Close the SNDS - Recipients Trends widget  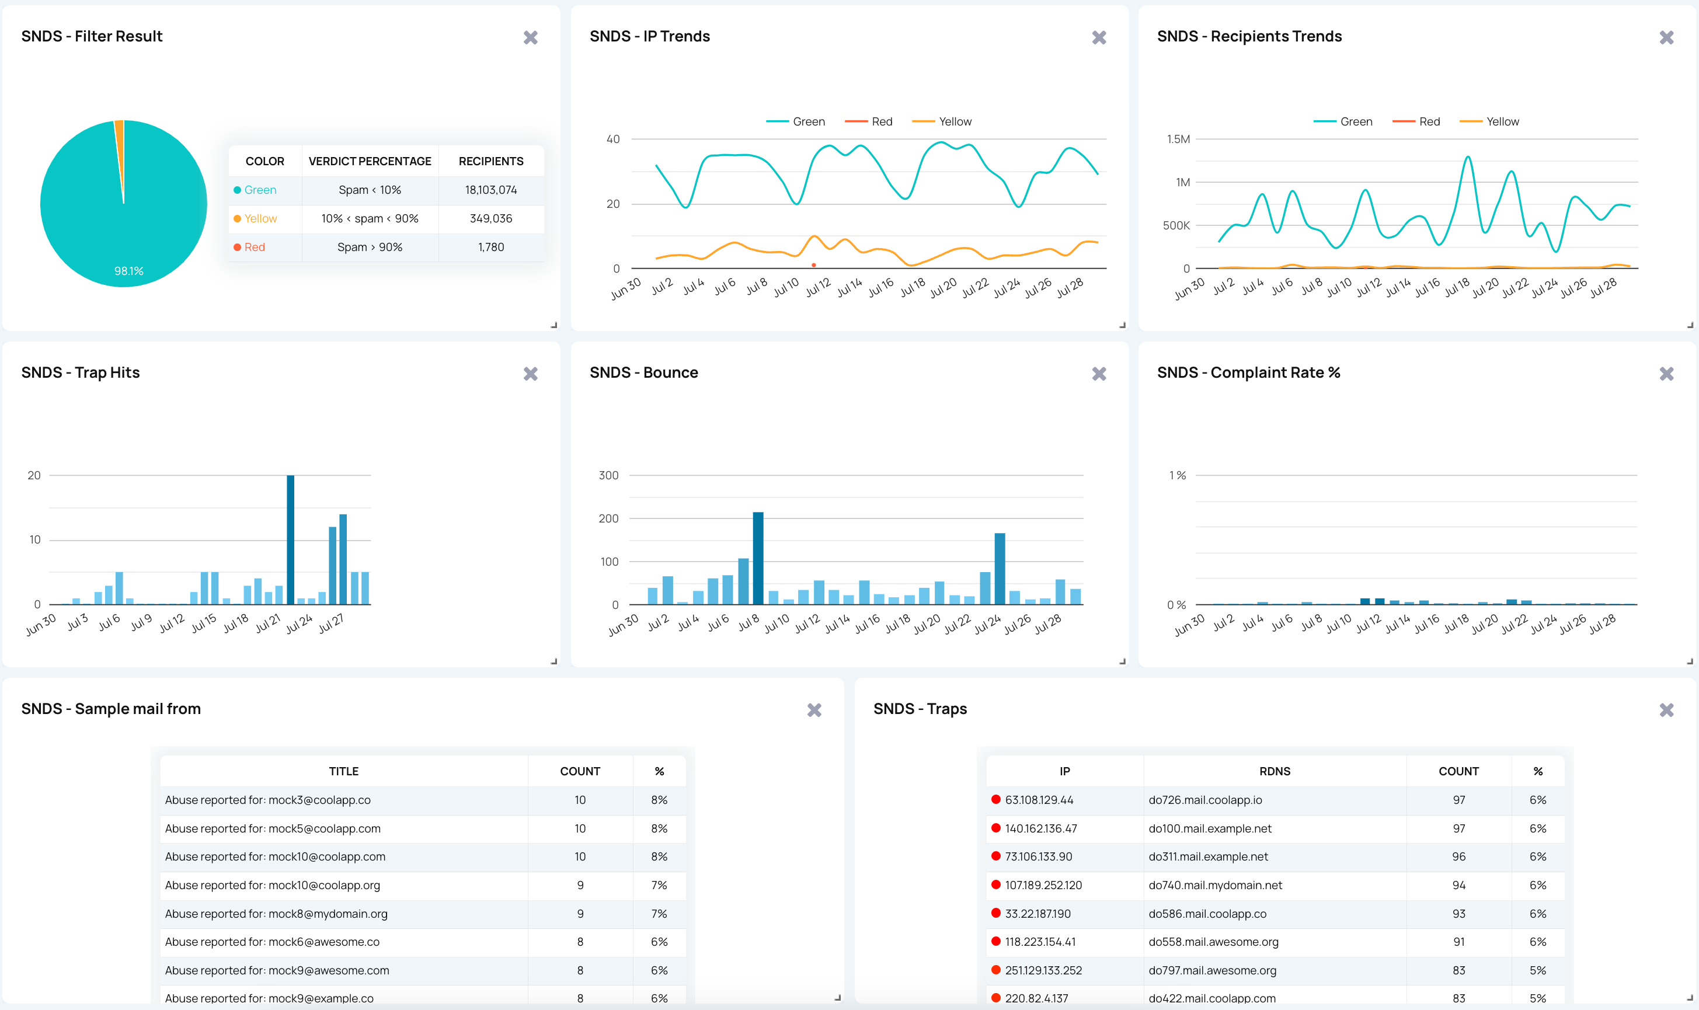click(1666, 37)
